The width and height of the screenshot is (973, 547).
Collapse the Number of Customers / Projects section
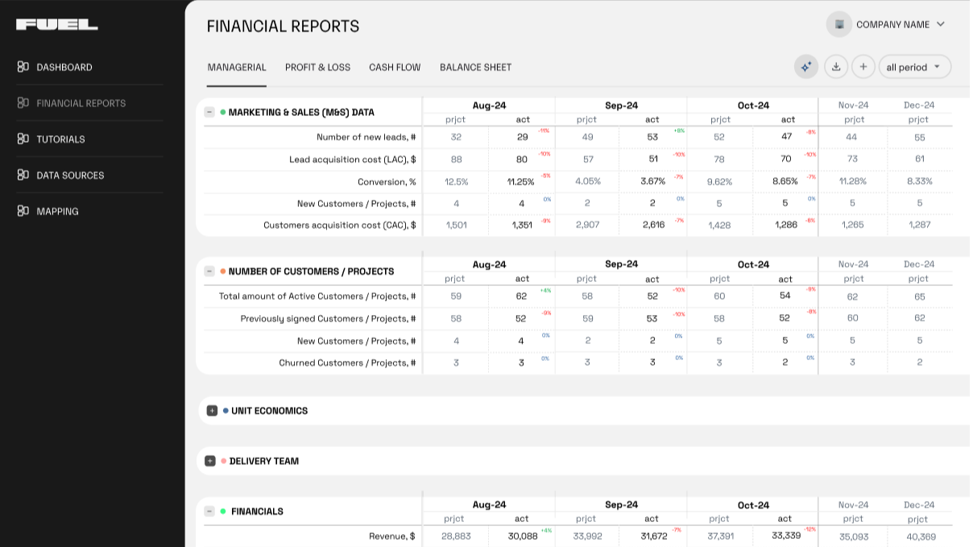point(209,271)
